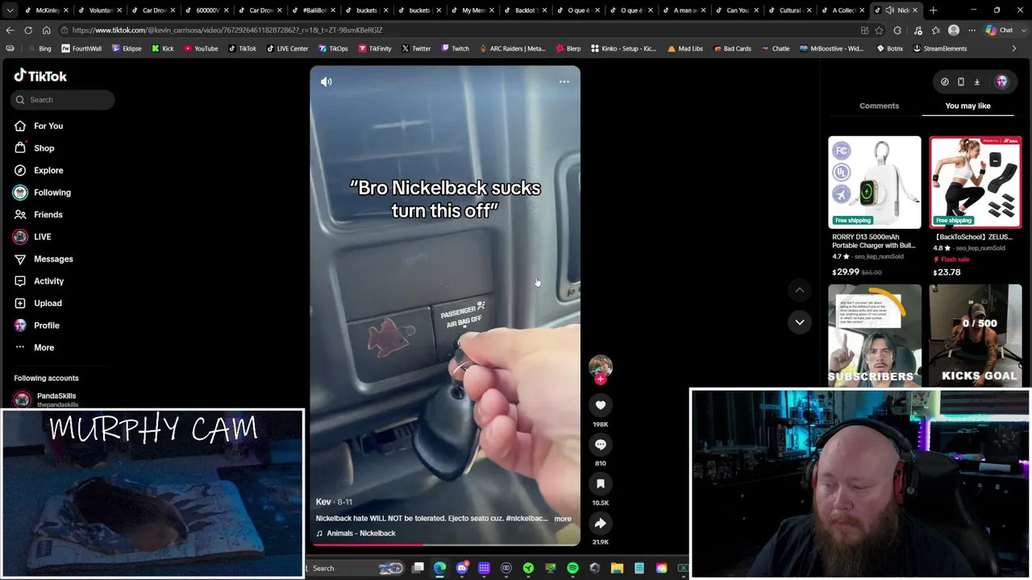Viewport: 1032px width, 580px height.
Task: Like the video with the heart icon
Action: pyautogui.click(x=601, y=405)
